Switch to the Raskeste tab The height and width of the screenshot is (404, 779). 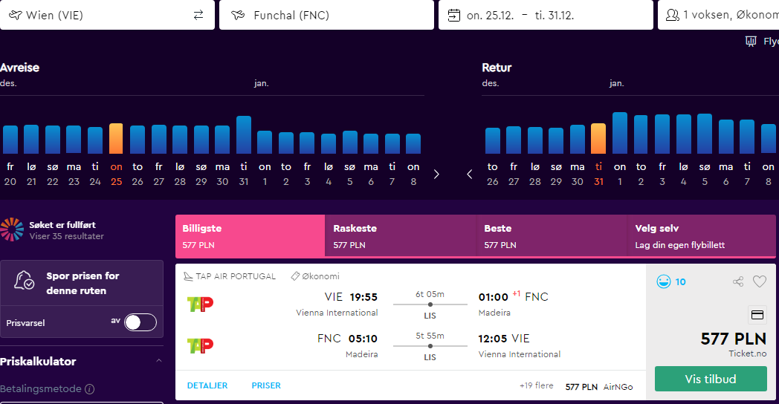401,236
